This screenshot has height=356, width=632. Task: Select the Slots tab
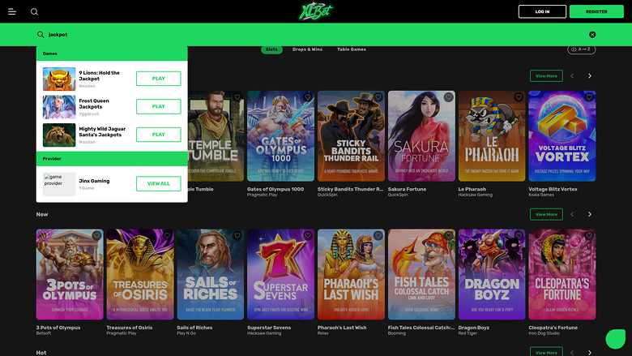tap(271, 49)
